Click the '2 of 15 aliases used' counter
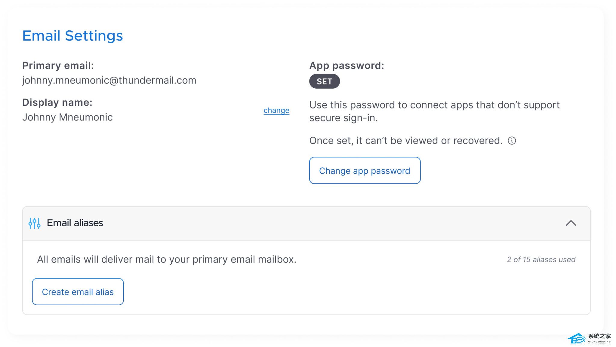616x347 pixels. tap(541, 260)
